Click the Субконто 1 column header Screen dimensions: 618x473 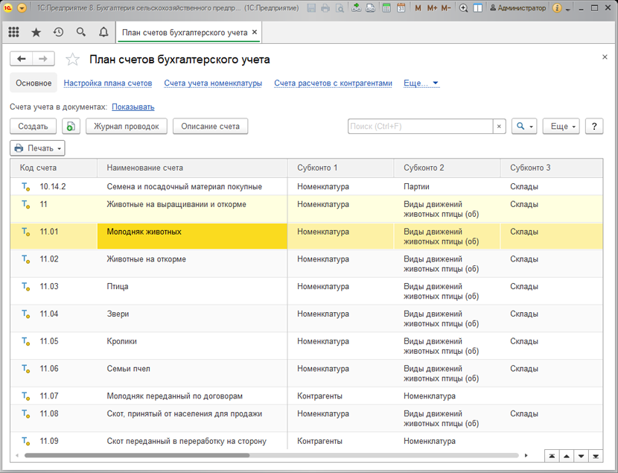pyautogui.click(x=340, y=168)
